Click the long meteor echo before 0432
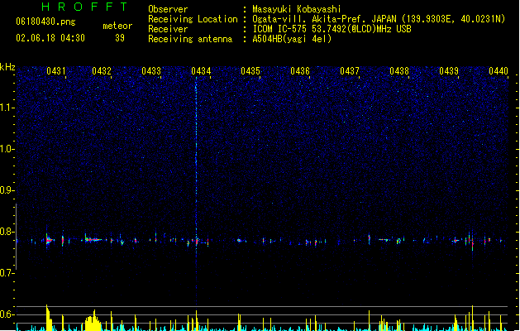The image size is (520, 331). [x=93, y=239]
